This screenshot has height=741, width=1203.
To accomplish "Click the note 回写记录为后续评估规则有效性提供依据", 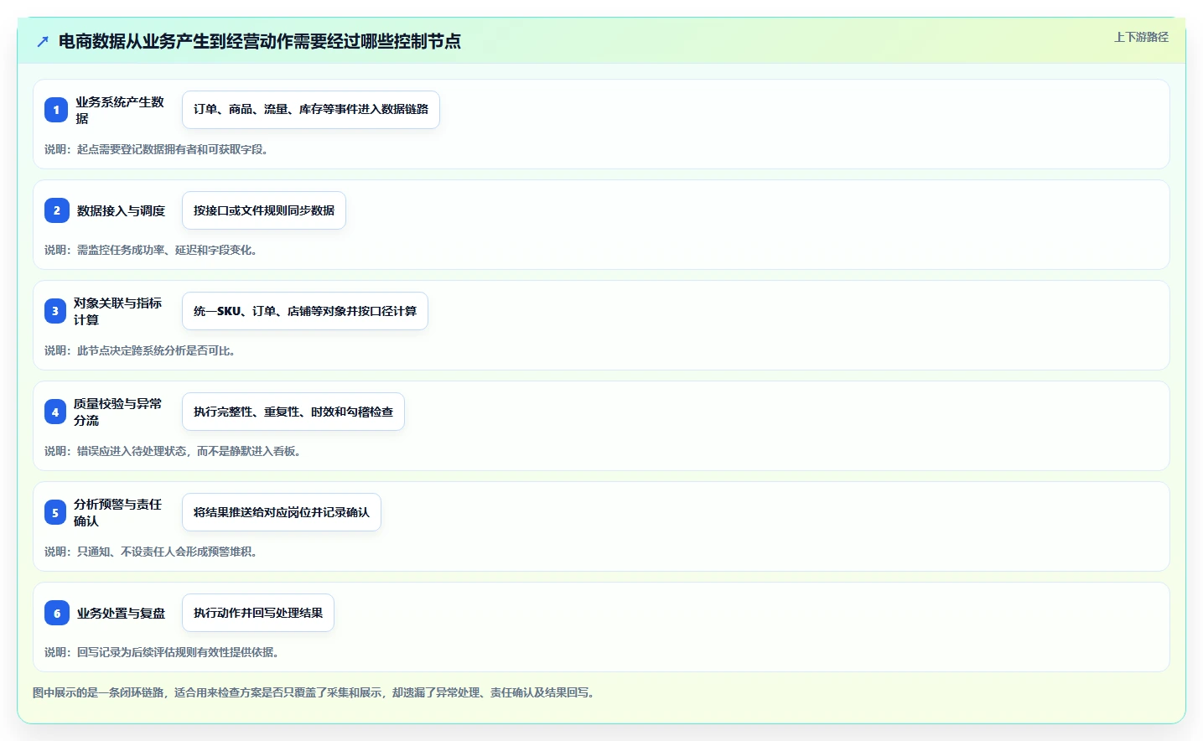I will point(162,652).
